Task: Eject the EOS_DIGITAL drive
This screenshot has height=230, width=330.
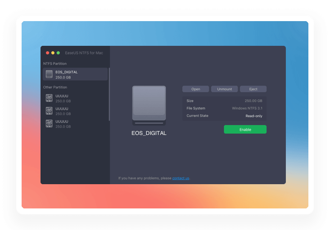Action: [253, 89]
